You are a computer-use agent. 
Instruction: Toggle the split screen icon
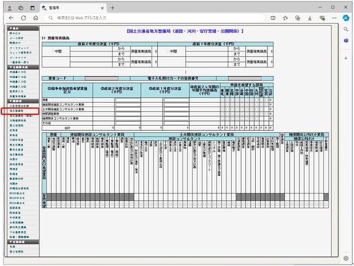(273, 18)
